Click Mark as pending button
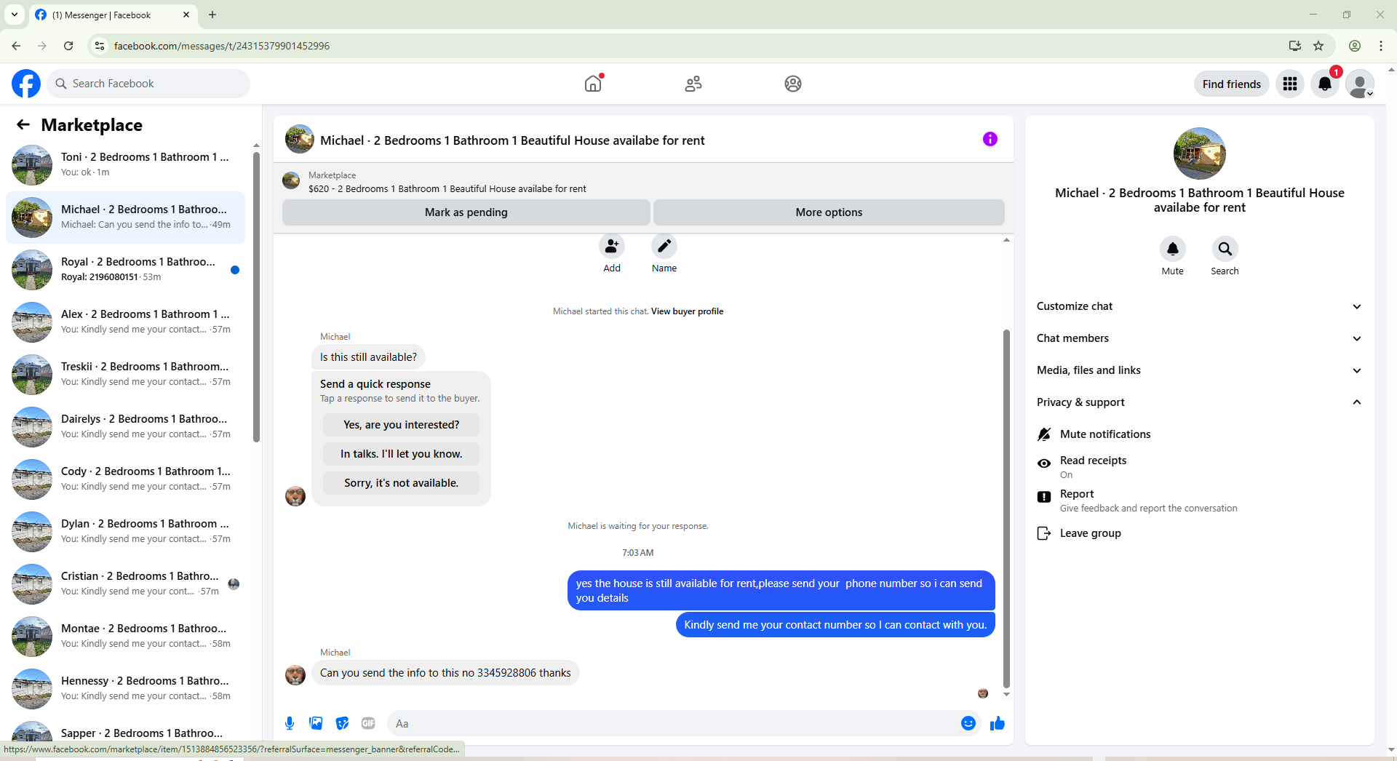Screen dimensions: 1397x761 click(x=466, y=212)
